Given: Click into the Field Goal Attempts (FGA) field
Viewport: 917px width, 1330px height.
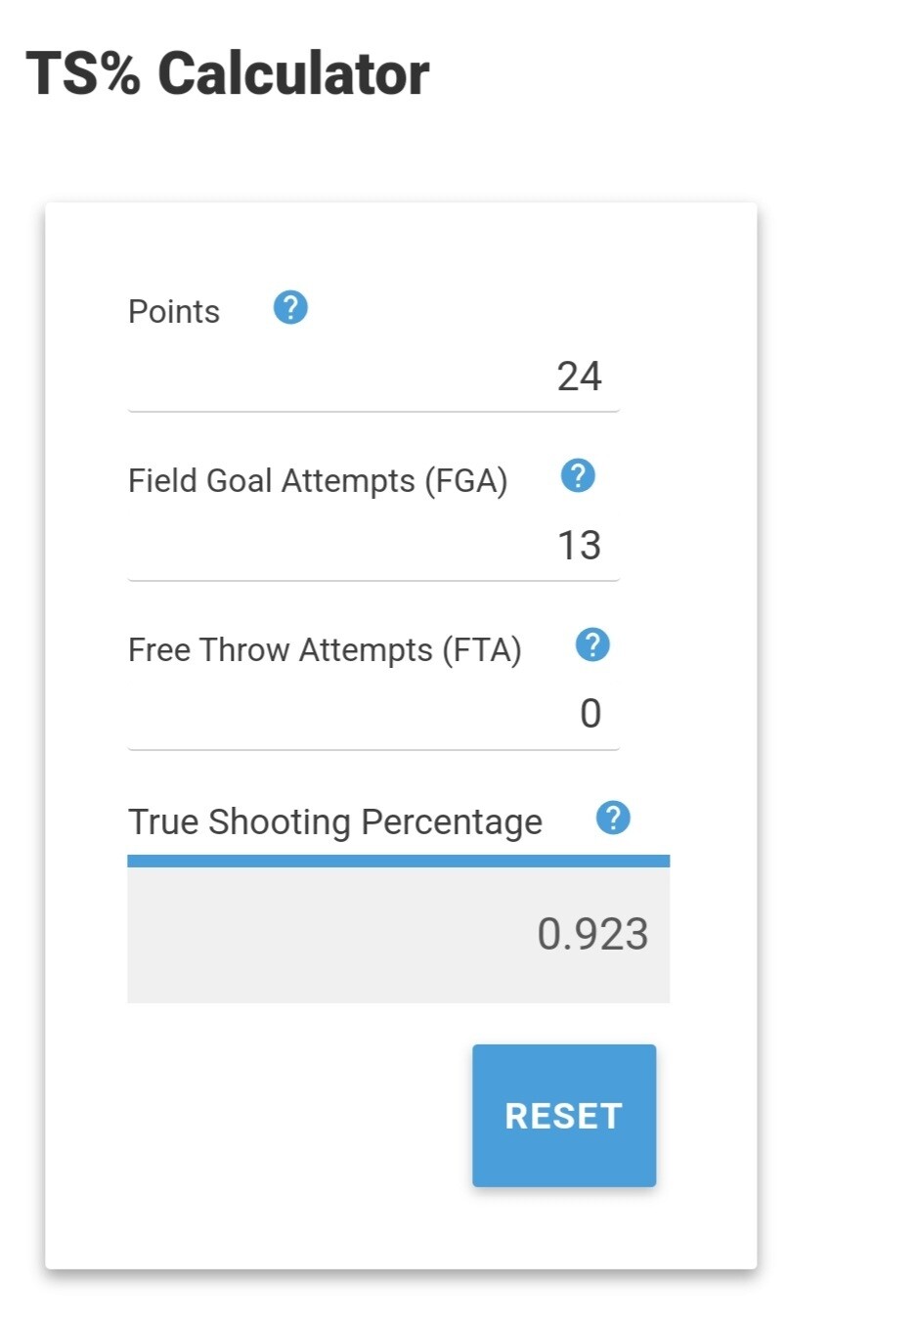Looking at the screenshot, I should click(371, 546).
